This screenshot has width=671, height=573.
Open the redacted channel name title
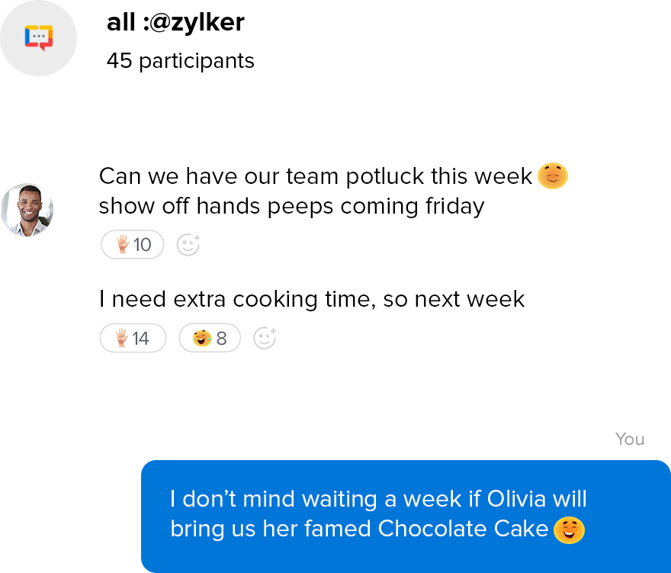(x=176, y=24)
